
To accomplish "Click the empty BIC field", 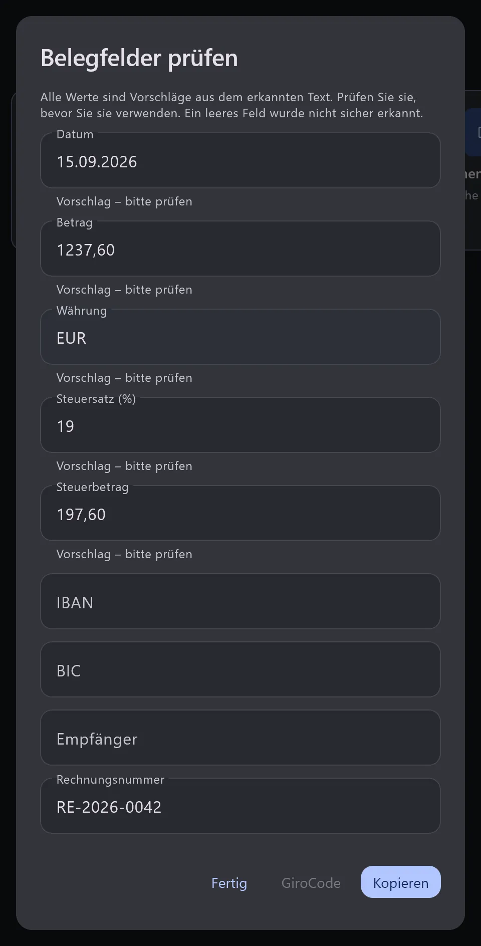I will pyautogui.click(x=241, y=669).
